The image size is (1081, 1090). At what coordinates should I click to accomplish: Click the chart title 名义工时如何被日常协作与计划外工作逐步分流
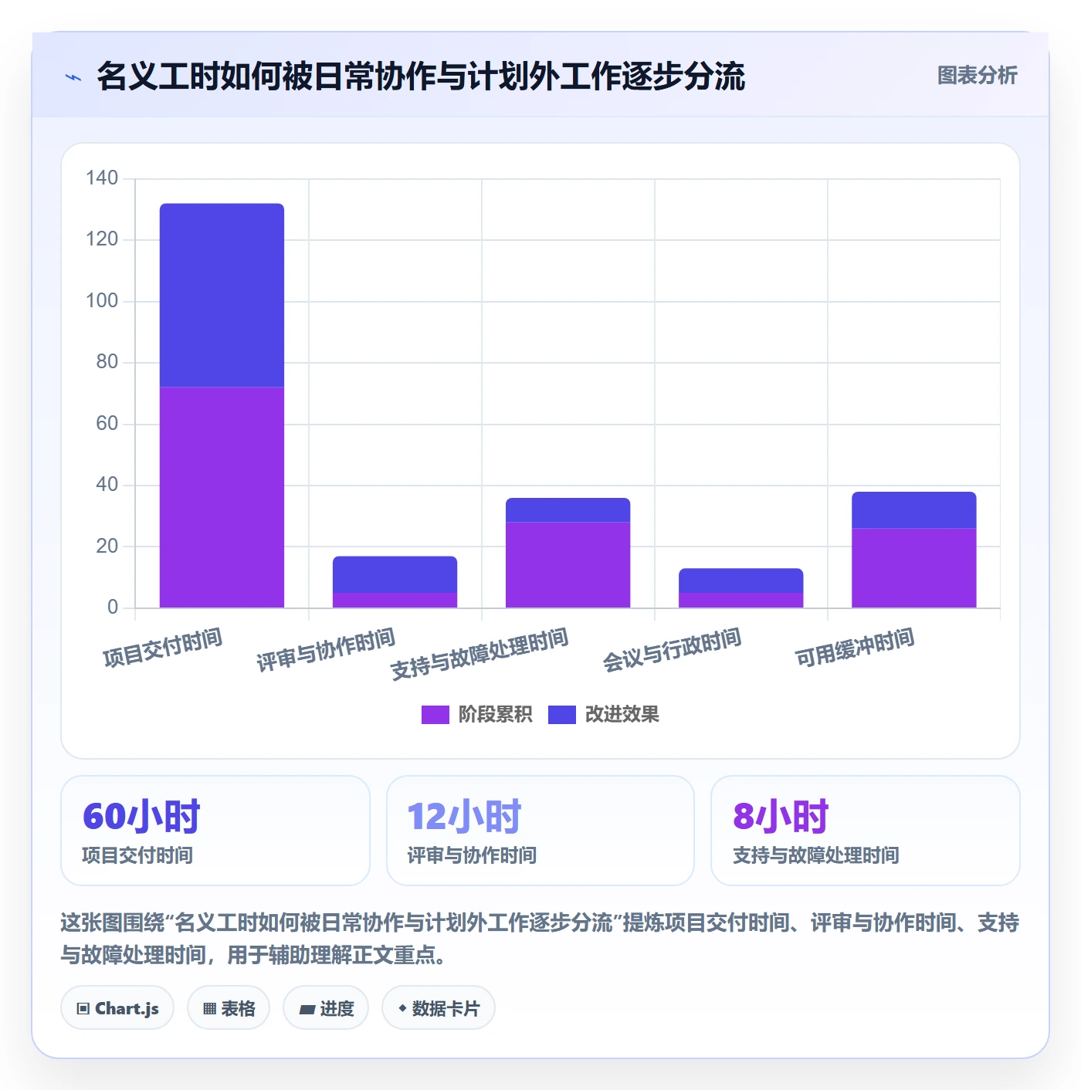click(x=421, y=76)
